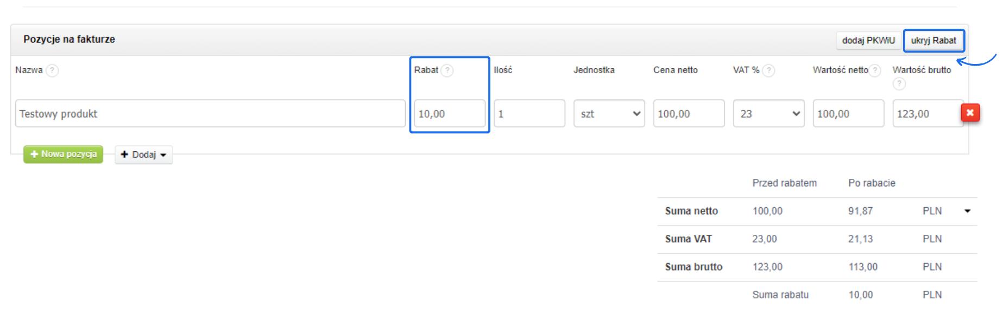
Task: Hide discount column with ukryj Rabat
Action: click(933, 41)
